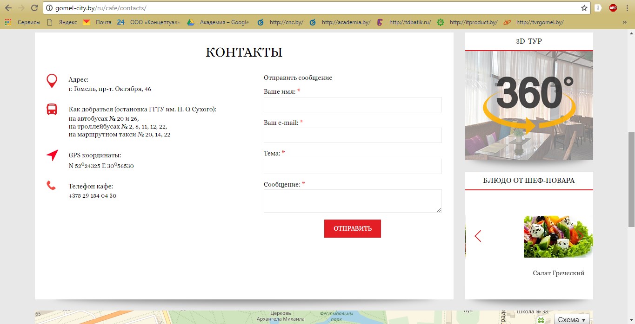Click the БЛЮДО ОТ ШЕФ-ПОВАРА heading

pos(529,181)
